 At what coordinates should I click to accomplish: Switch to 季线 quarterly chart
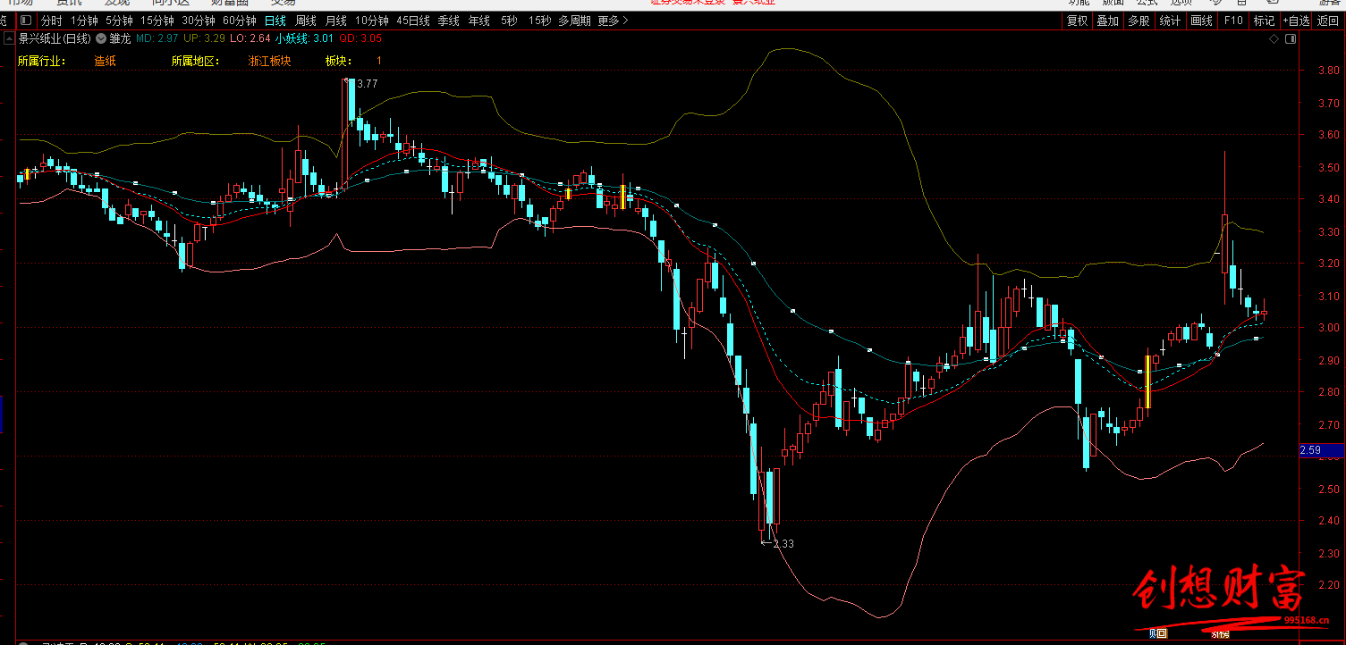pyautogui.click(x=449, y=21)
